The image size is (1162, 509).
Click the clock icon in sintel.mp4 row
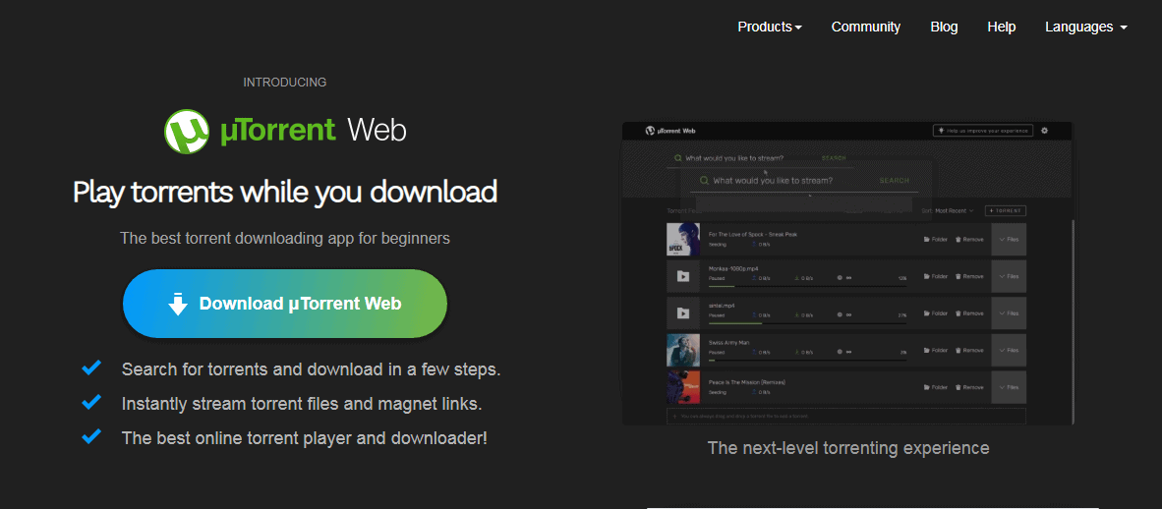(x=840, y=314)
